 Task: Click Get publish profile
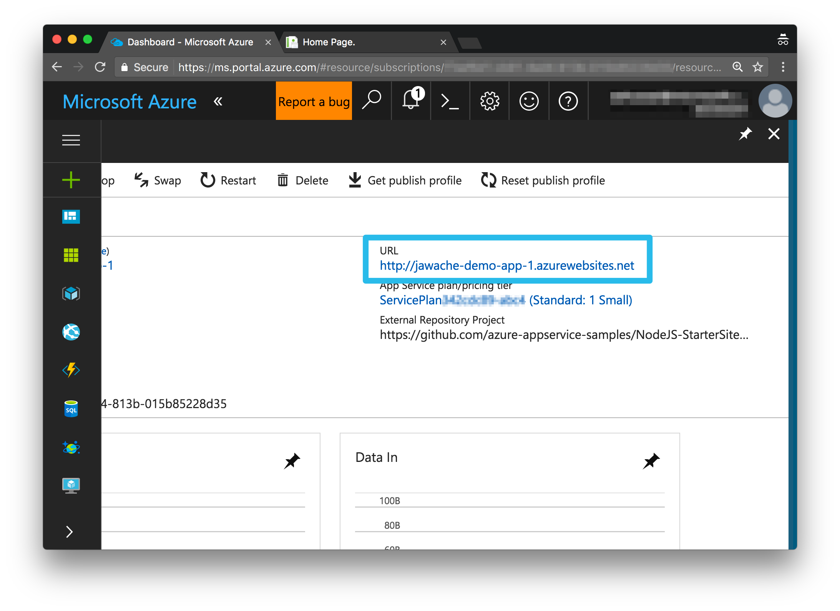[x=405, y=180]
